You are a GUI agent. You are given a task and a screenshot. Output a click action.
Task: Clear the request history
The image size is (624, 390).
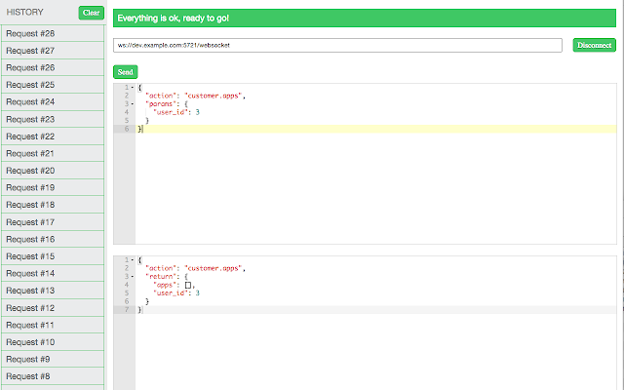91,13
